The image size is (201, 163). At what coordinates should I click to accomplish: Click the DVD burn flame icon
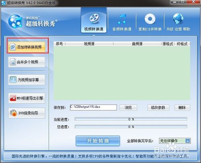coord(13,113)
